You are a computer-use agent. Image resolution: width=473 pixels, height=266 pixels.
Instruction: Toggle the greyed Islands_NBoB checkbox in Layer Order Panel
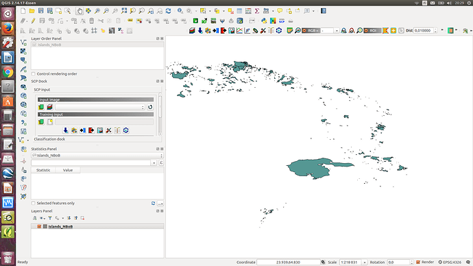pyautogui.click(x=34, y=45)
